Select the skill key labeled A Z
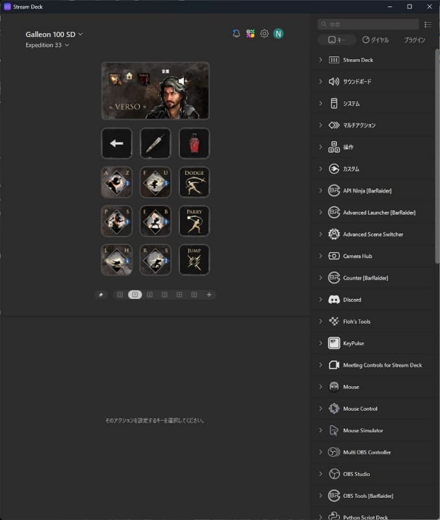This screenshot has width=440, height=520. 116,182
